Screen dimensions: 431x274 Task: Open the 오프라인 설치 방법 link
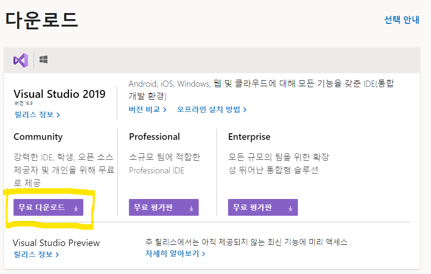point(212,110)
